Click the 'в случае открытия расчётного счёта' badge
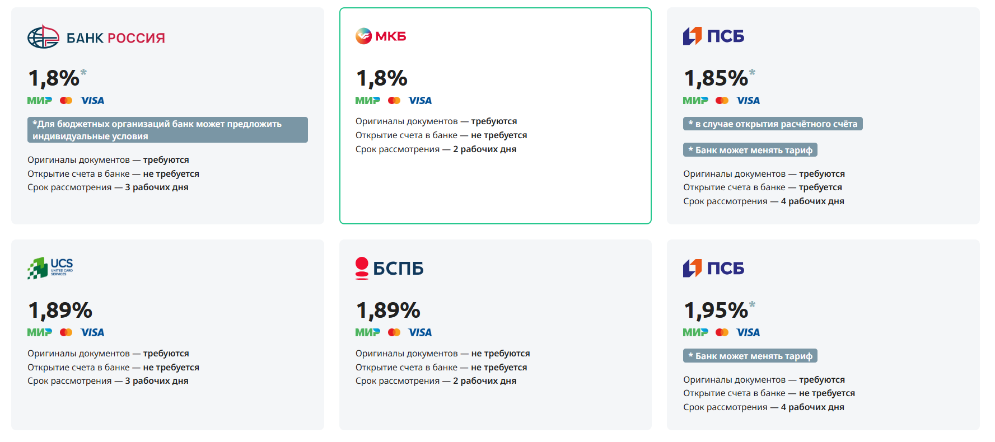Viewport: 995px width, 442px height. (773, 124)
